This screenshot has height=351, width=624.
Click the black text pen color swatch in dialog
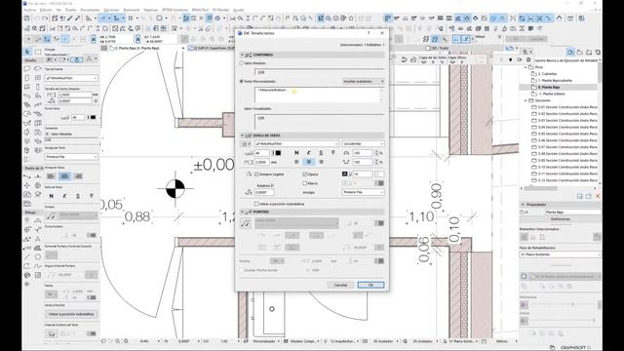coord(278,153)
